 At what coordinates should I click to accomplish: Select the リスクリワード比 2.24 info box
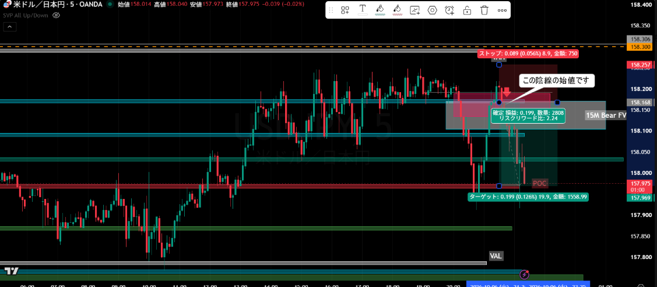click(x=528, y=116)
